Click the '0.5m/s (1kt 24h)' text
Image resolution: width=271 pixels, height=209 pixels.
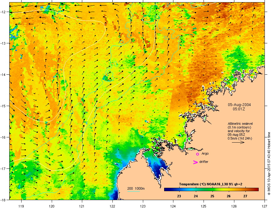pos(240,138)
